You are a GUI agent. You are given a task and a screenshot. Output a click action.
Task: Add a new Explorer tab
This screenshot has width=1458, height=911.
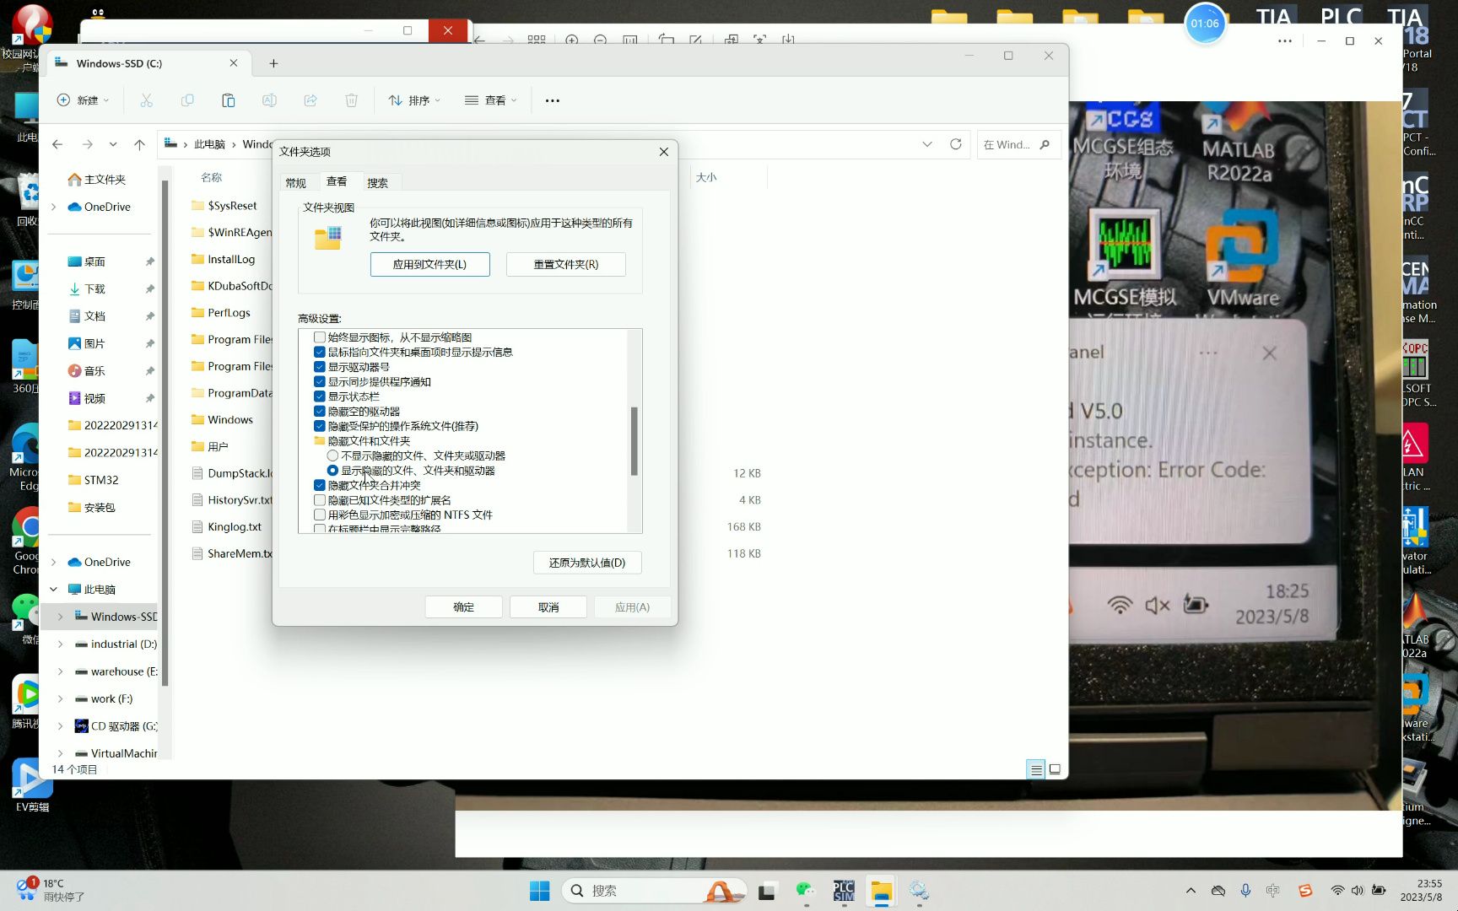coord(273,63)
